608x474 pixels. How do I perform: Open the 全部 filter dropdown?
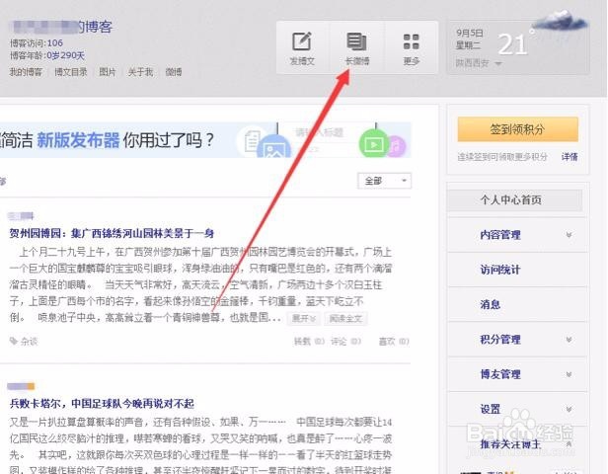[384, 181]
